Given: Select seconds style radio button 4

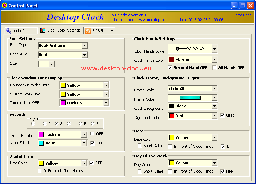Looking at the screenshot, I should click(x=68, y=124).
